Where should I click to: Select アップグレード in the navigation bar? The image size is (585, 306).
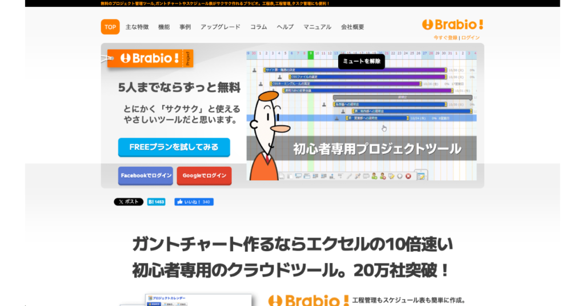pyautogui.click(x=221, y=27)
